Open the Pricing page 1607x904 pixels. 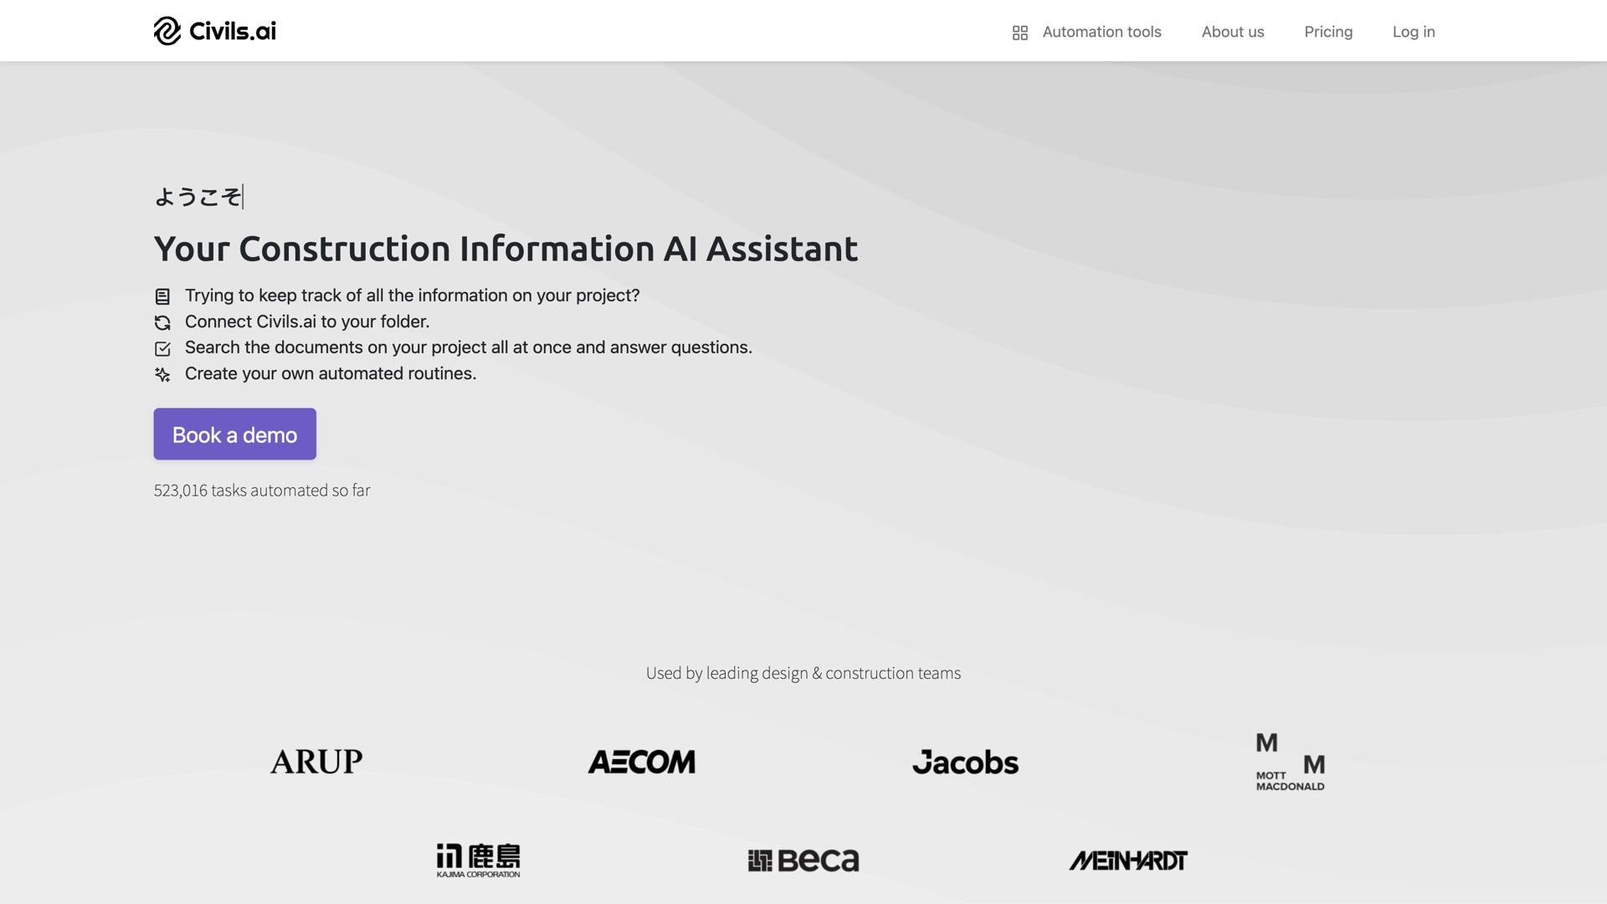[x=1328, y=32]
